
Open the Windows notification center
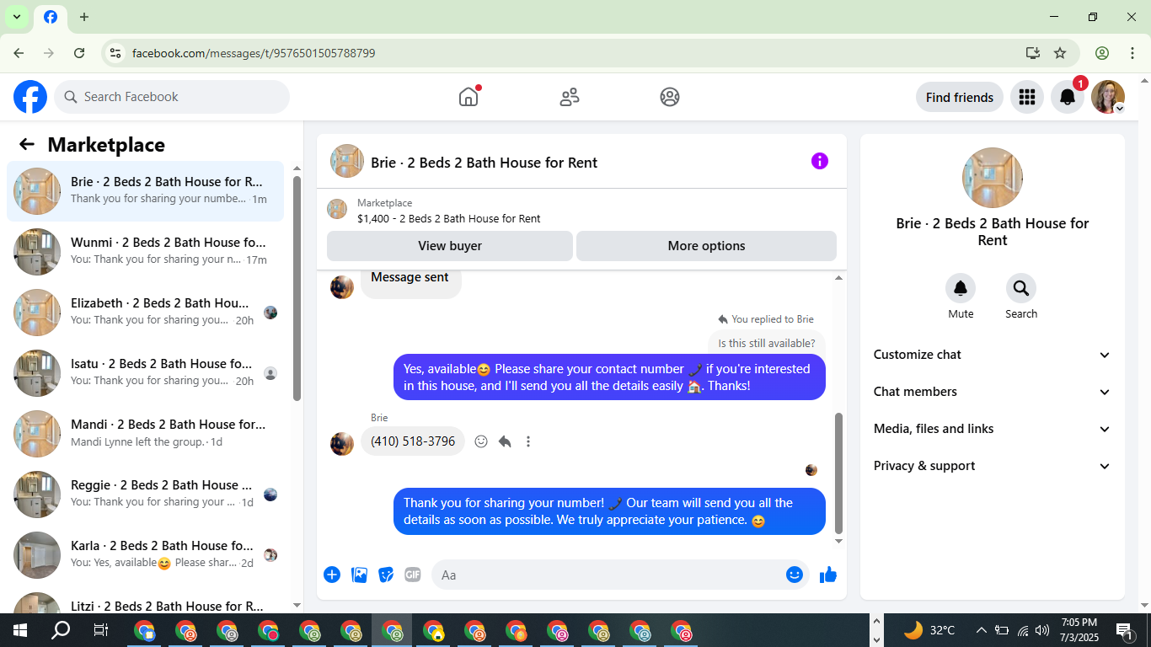tap(1124, 630)
